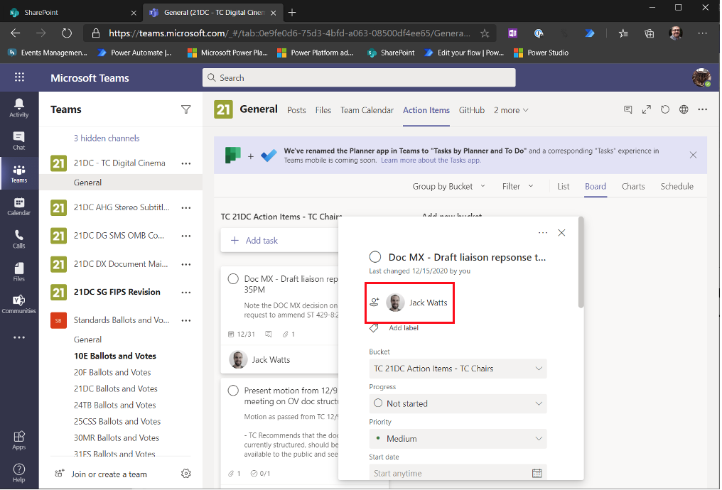
Task: Open the Priority dropdown set to Medium
Action: point(458,438)
